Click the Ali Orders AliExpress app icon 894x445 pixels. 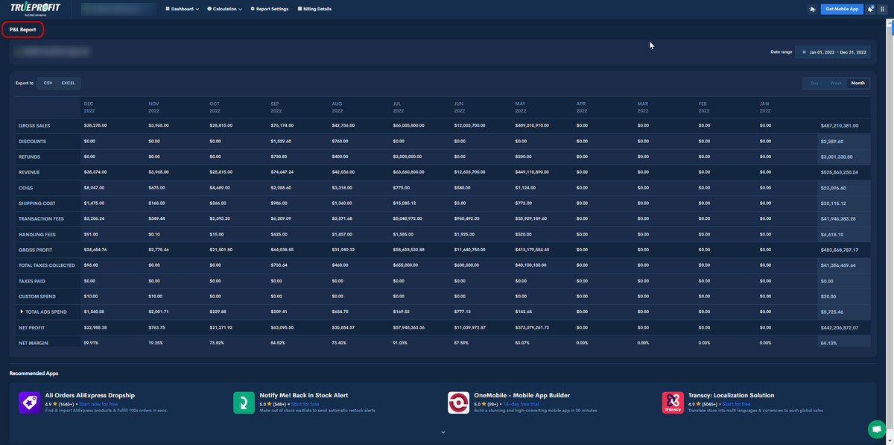pyautogui.click(x=29, y=403)
